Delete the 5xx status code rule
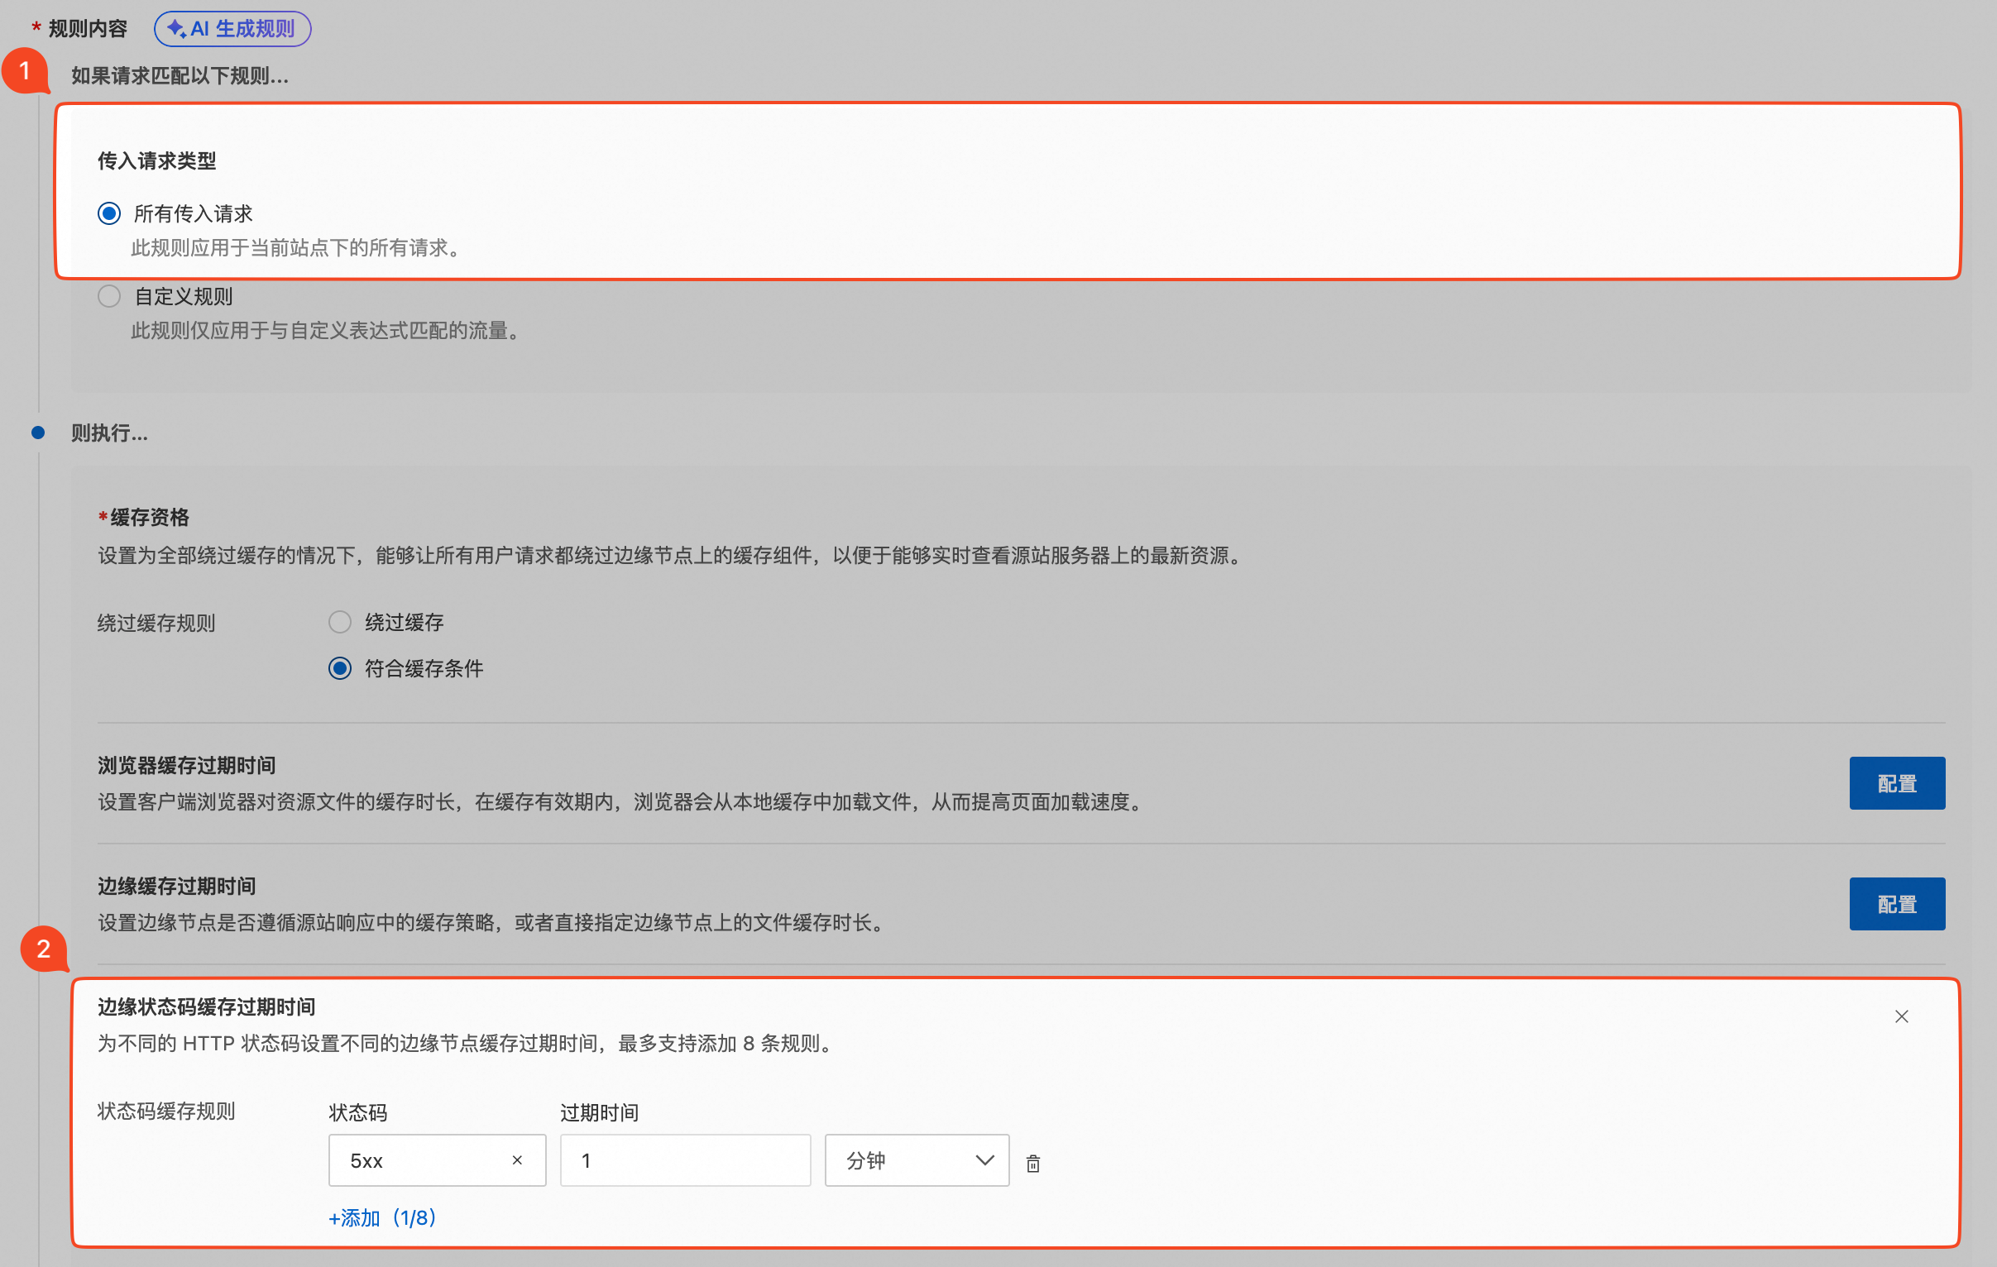 click(x=1033, y=1164)
